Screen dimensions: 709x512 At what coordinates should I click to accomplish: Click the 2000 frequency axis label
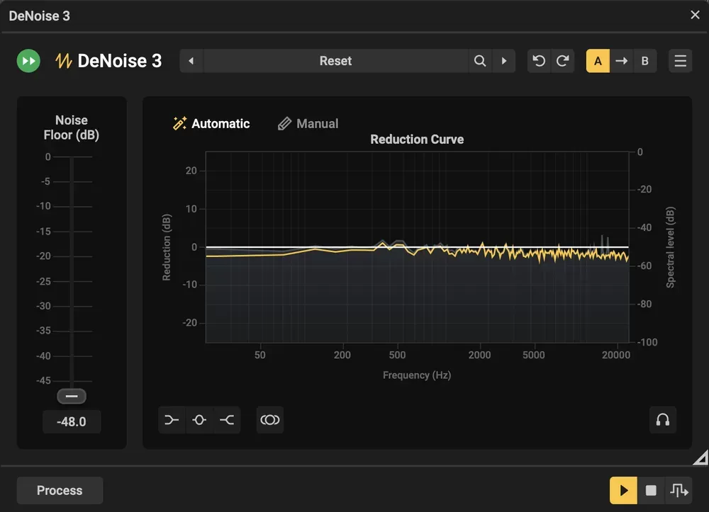(479, 355)
